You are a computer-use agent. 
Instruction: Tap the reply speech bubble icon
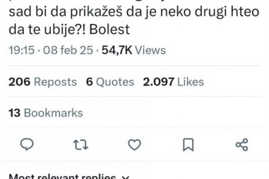tap(27, 145)
